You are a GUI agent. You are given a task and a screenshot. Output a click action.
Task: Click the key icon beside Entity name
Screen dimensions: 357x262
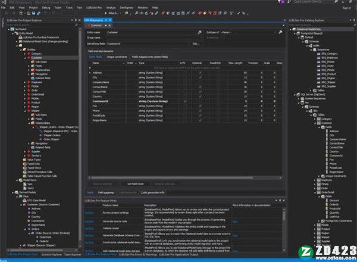200,32
